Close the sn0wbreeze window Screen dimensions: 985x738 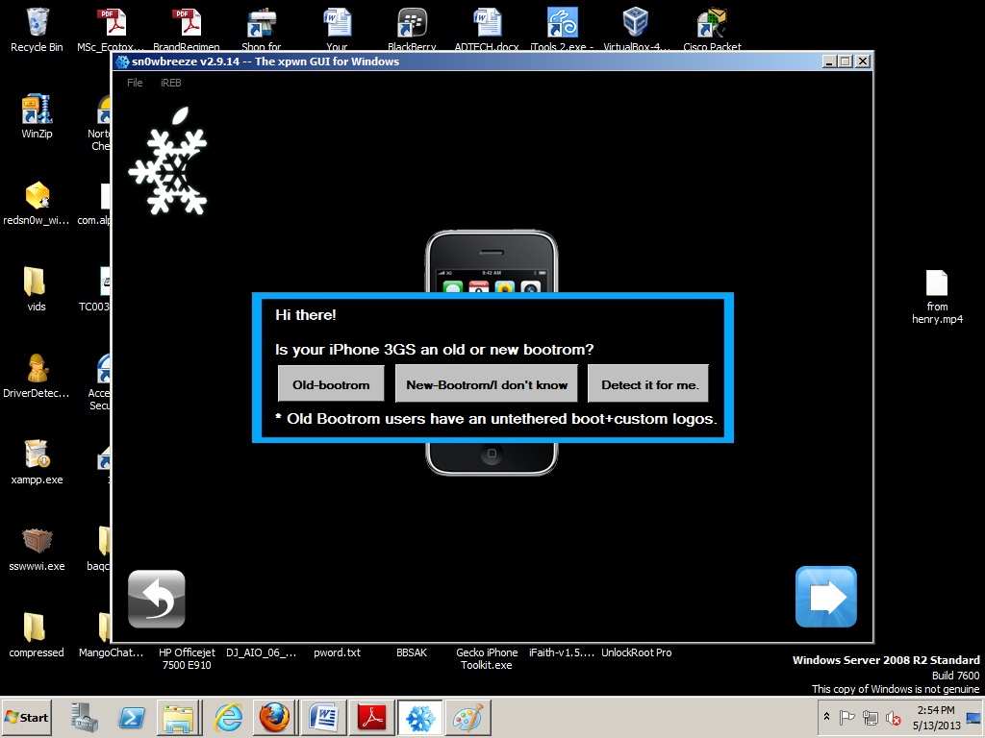863,61
